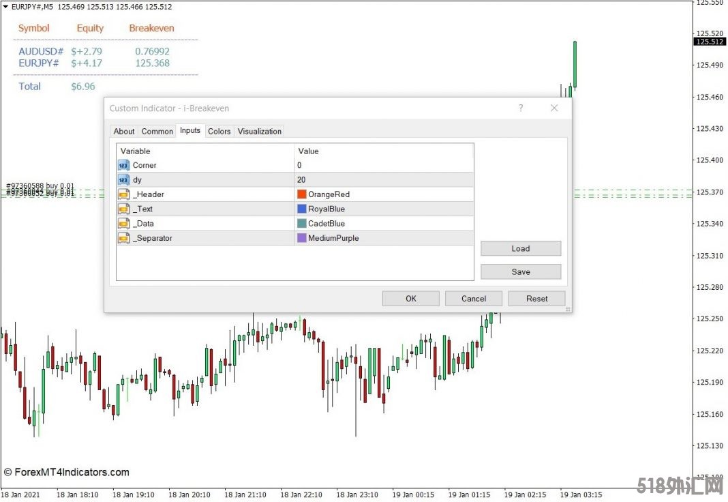Select the MediumPurple separator color swatch

tap(302, 238)
